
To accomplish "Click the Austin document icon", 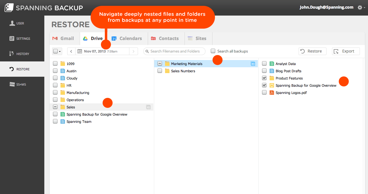I will 63,71.
